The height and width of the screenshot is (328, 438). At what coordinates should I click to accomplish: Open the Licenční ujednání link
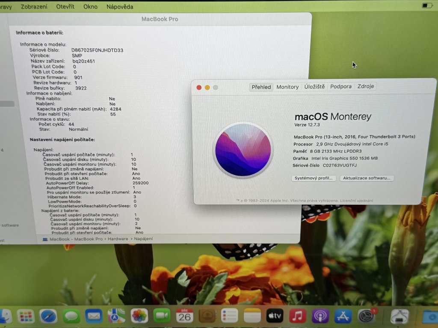(356, 201)
